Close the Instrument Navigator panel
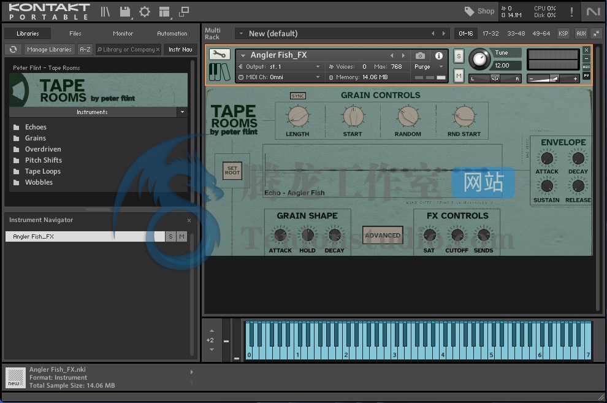Screen dimensions: 607x403 coord(189,220)
